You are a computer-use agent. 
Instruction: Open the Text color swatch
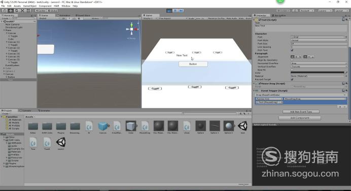tap(318, 73)
